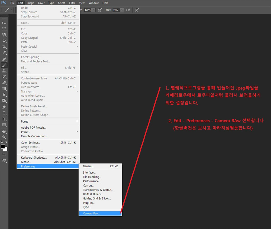Select the Move tool
This screenshot has width=271, height=229.
point(4,23)
